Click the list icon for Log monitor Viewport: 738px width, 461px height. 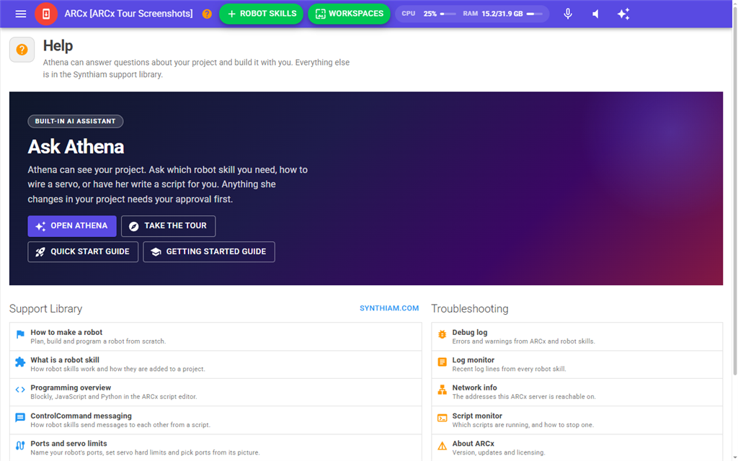click(x=442, y=362)
